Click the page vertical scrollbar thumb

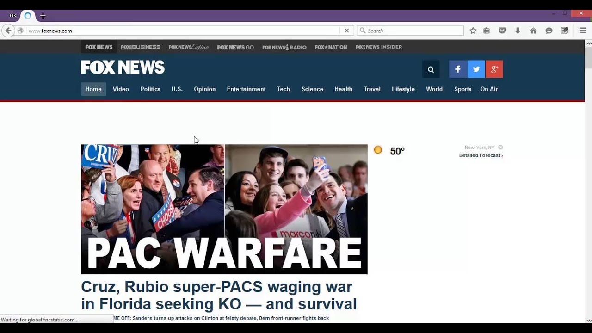588,58
